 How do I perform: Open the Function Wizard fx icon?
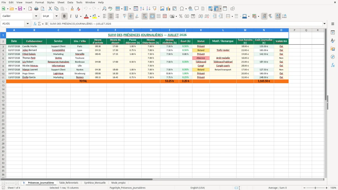click(35, 24)
